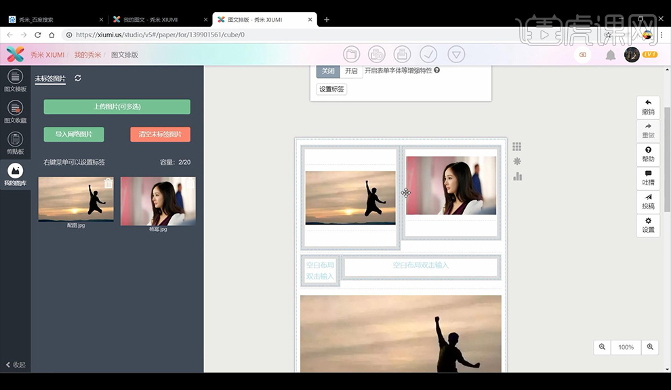Open file folder icon in top toolbar
This screenshot has height=390, width=671.
[x=351, y=54]
